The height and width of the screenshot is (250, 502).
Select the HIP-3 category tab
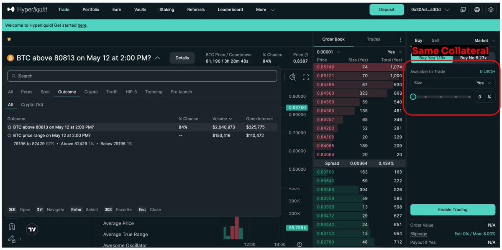click(x=131, y=92)
